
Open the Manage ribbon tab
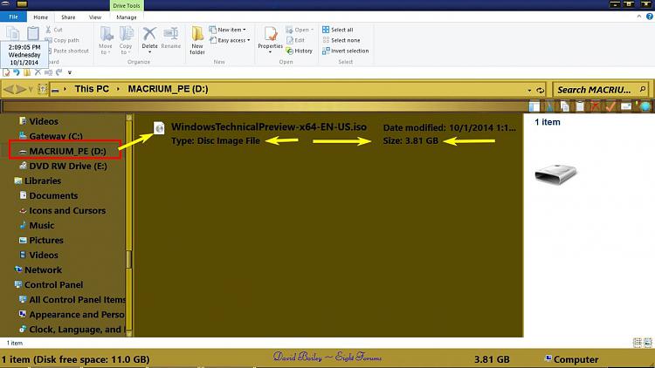[127, 17]
